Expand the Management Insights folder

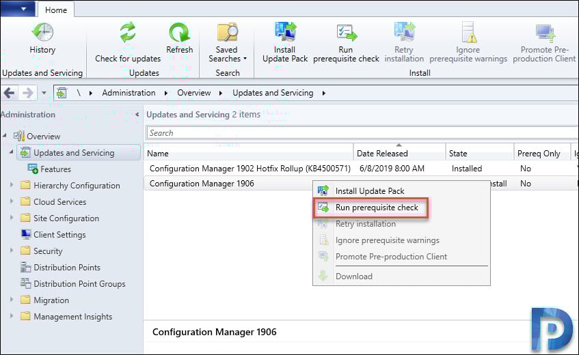point(12,316)
